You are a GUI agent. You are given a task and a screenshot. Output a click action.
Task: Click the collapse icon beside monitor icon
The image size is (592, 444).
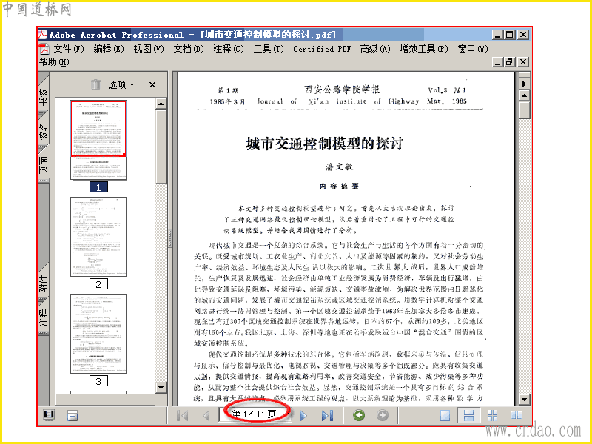[72, 416]
